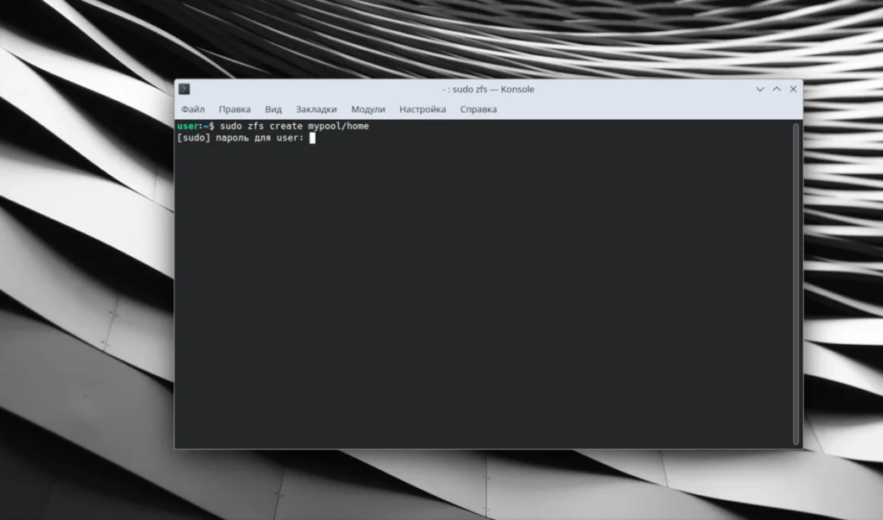Click the 'user:~$' prompt text
The width and height of the screenshot is (883, 520).
[196, 126]
